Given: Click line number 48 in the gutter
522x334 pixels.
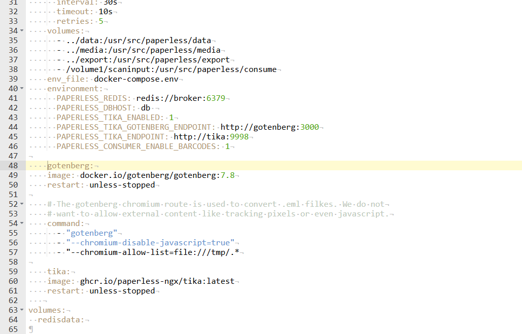Looking at the screenshot, I should click(13, 166).
